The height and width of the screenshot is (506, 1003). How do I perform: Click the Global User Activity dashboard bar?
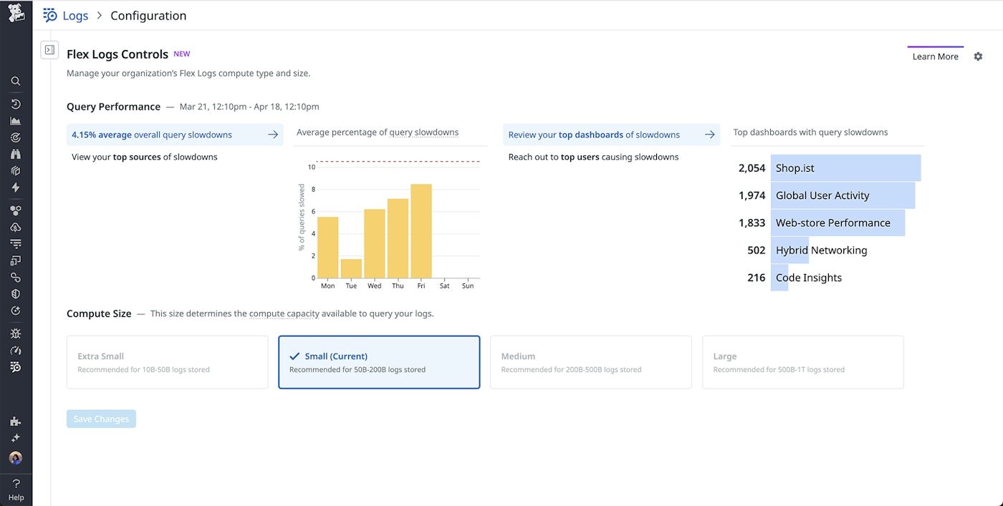point(843,195)
